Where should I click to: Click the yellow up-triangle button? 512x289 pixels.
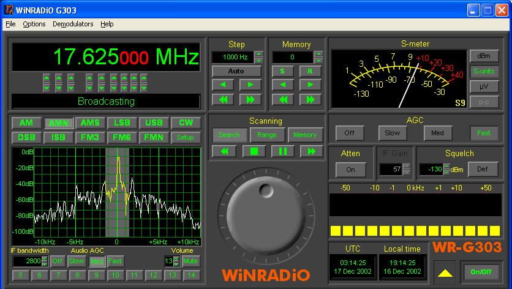pos(445,271)
